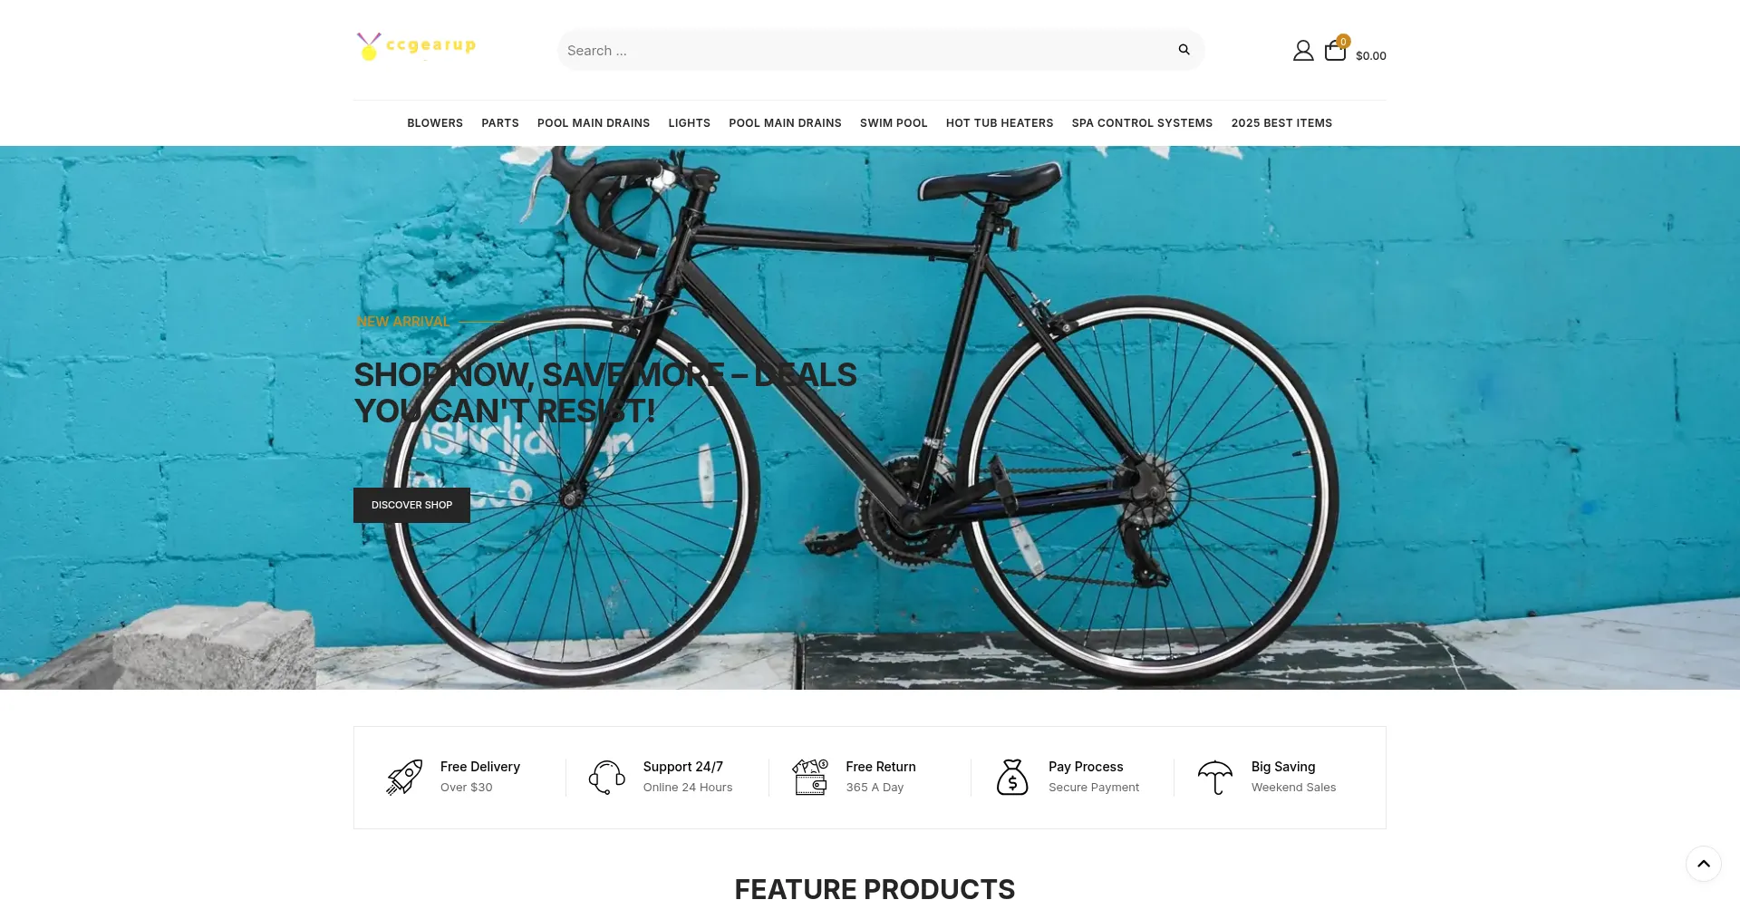Open Spa Control Systems menu

1142,123
